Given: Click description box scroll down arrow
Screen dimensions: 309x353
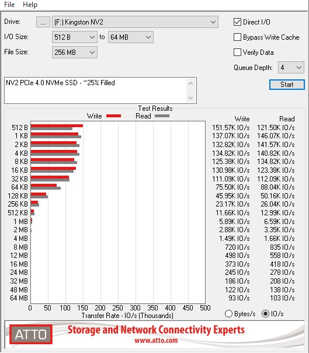Looking at the screenshot, I should coord(190,97).
